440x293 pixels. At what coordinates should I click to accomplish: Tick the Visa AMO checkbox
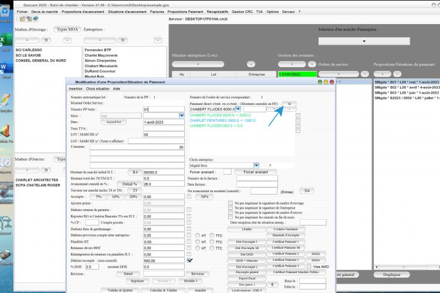309,266
